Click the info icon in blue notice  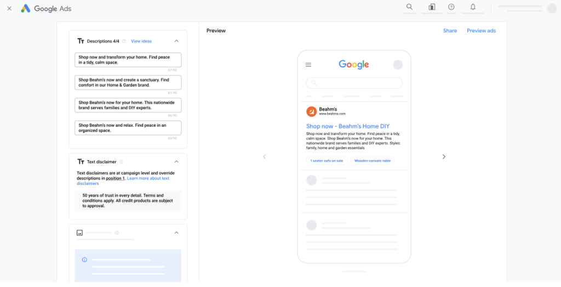[x=84, y=260]
